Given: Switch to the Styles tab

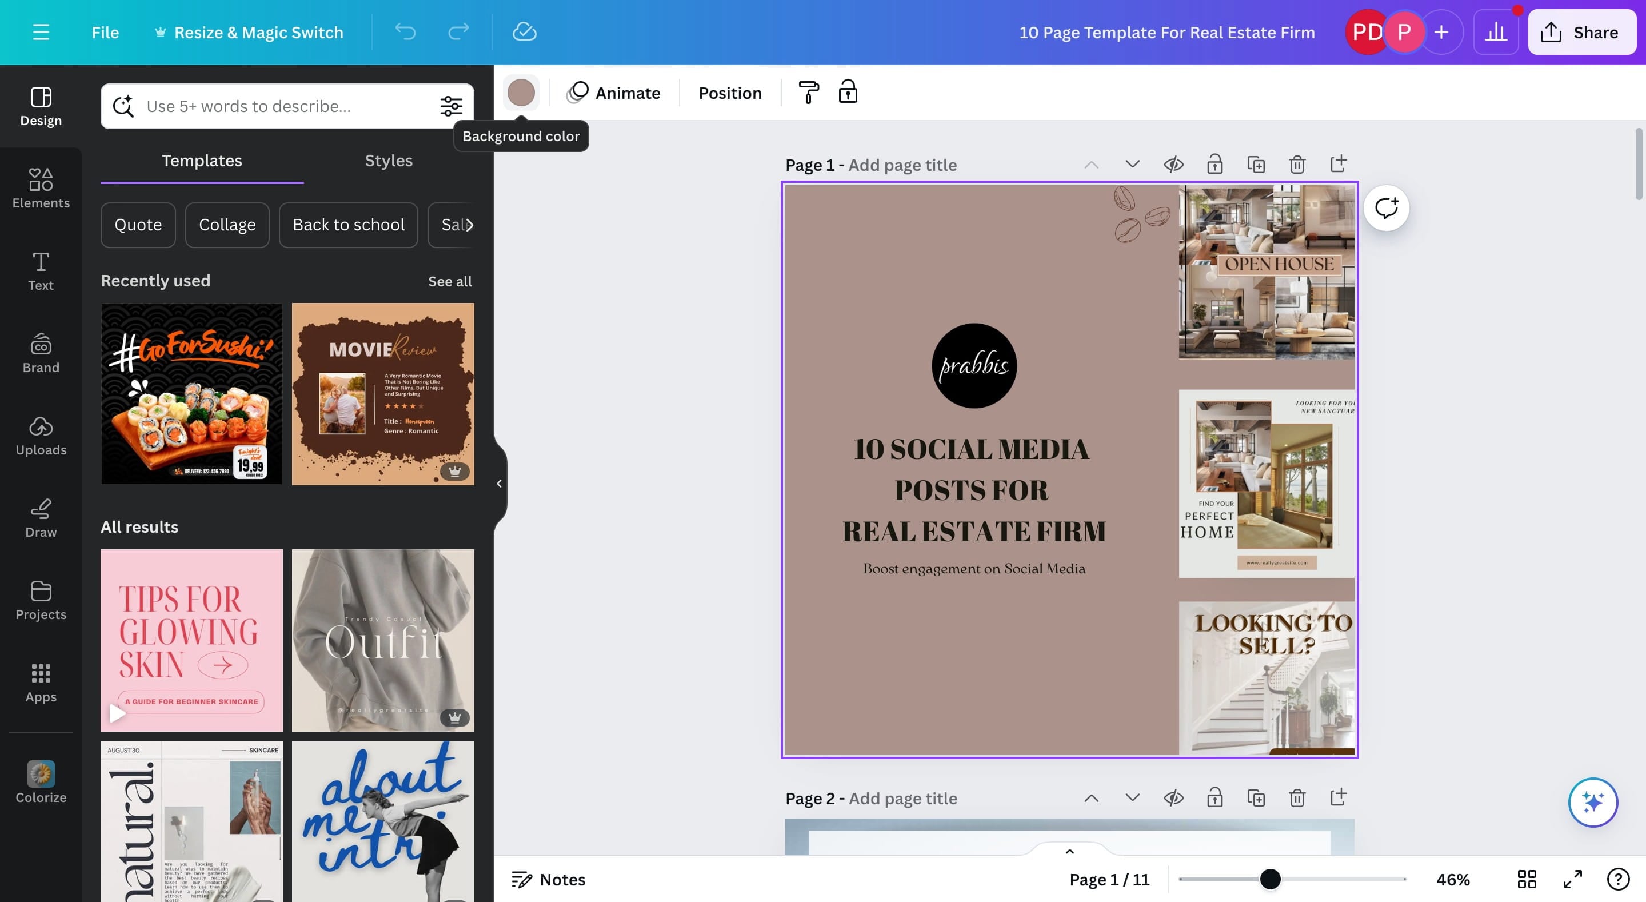Looking at the screenshot, I should (x=389, y=161).
